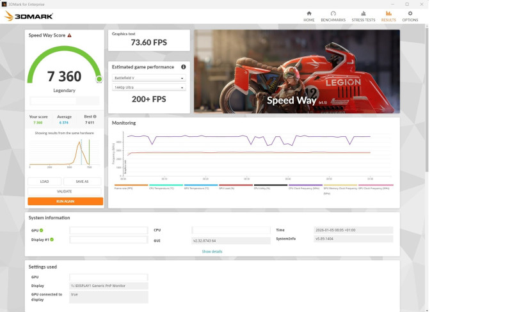Click the GUI version v2.32.8743 field
512x312 pixels.
point(231,241)
